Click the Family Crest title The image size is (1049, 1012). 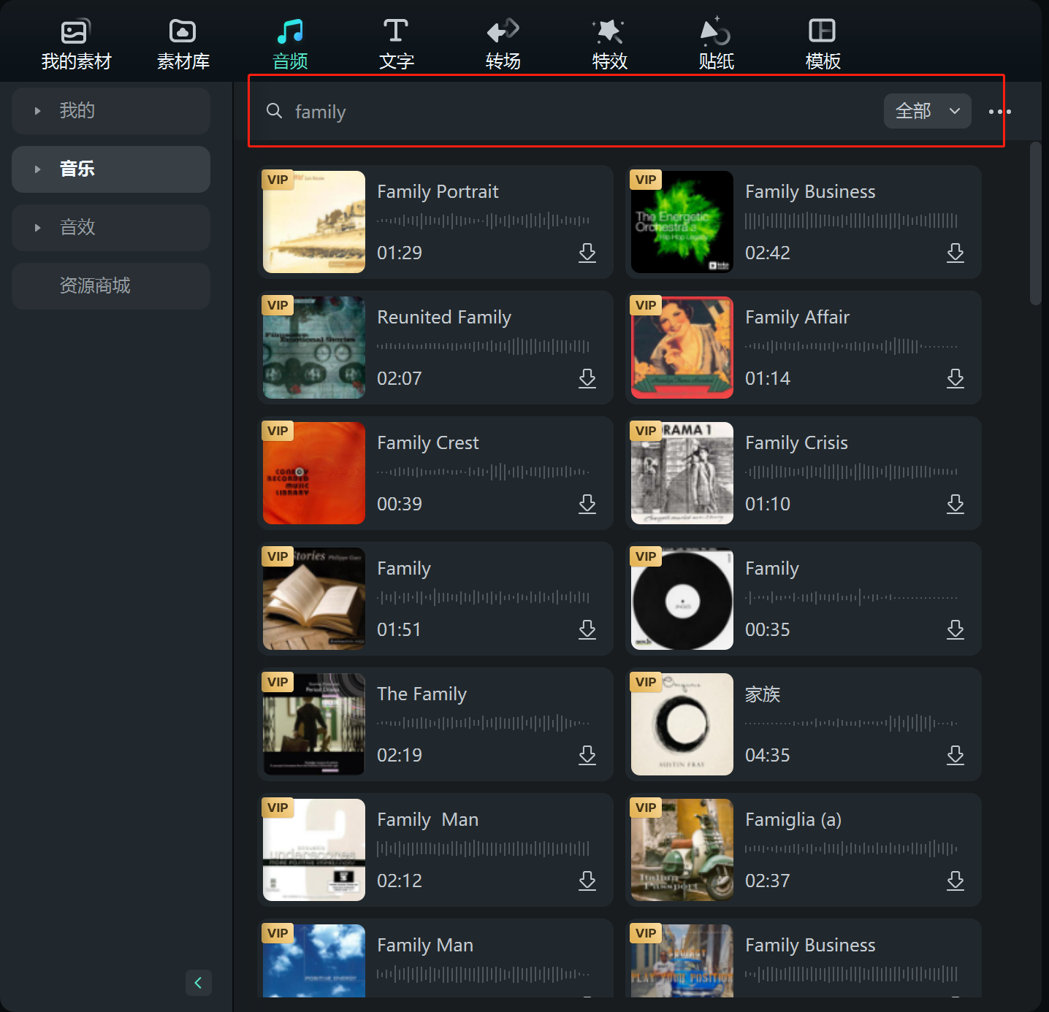point(428,443)
